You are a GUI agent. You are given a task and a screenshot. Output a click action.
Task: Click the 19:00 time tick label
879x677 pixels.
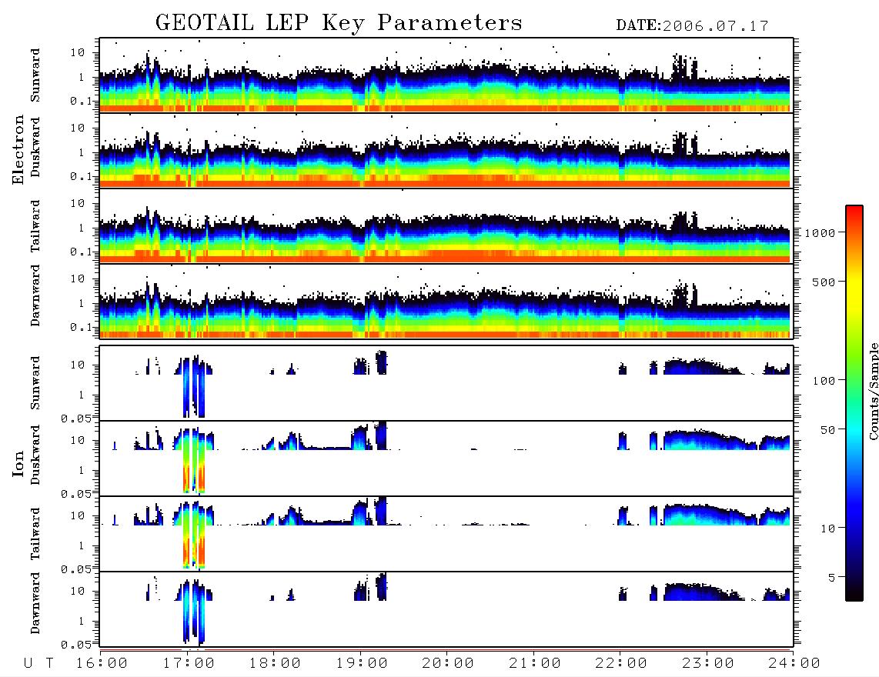(x=362, y=664)
